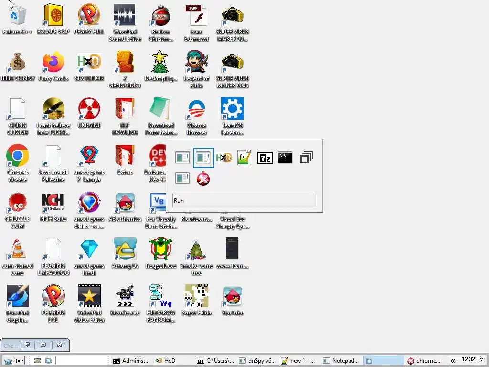Activate the HxD taskbar button
The image size is (489, 367).
[173, 361]
